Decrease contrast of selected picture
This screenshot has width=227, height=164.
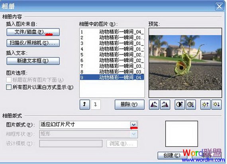(191, 105)
